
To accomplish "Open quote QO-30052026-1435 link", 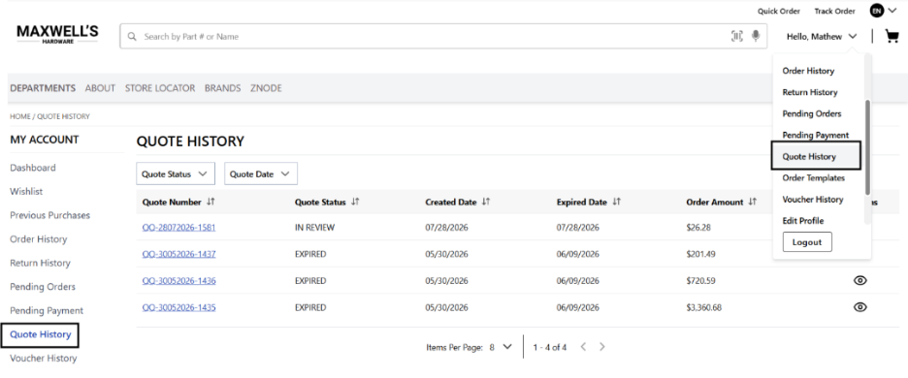I will [178, 307].
